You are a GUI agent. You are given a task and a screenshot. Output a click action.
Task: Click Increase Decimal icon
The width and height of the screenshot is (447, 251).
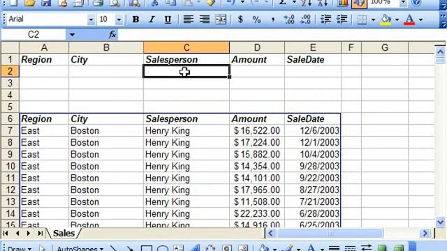pos(289,20)
